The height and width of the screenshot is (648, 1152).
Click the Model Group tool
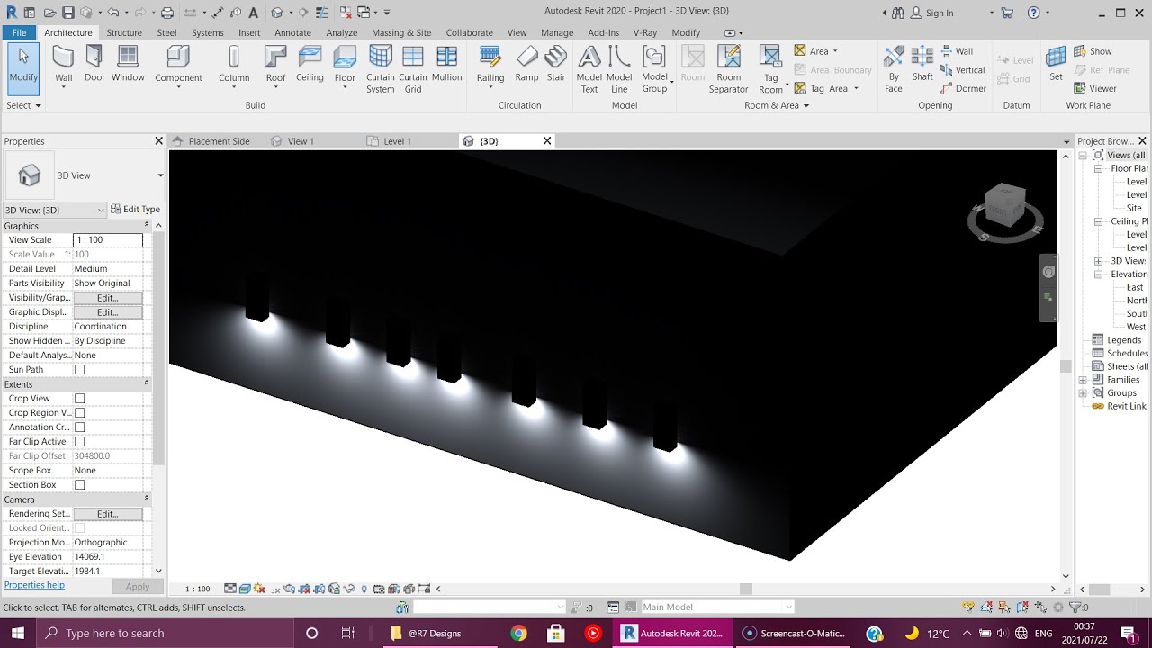click(x=654, y=69)
